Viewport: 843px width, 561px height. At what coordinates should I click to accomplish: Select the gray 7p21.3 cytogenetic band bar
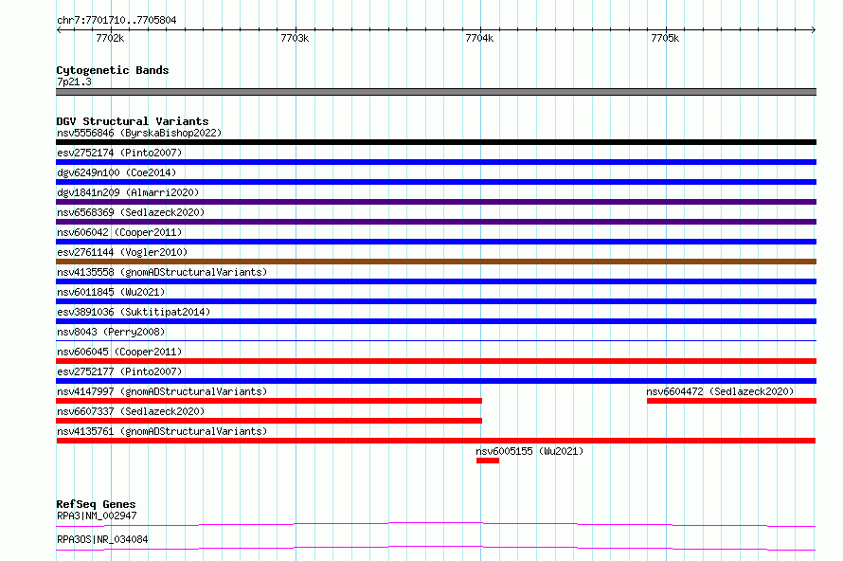(x=436, y=92)
